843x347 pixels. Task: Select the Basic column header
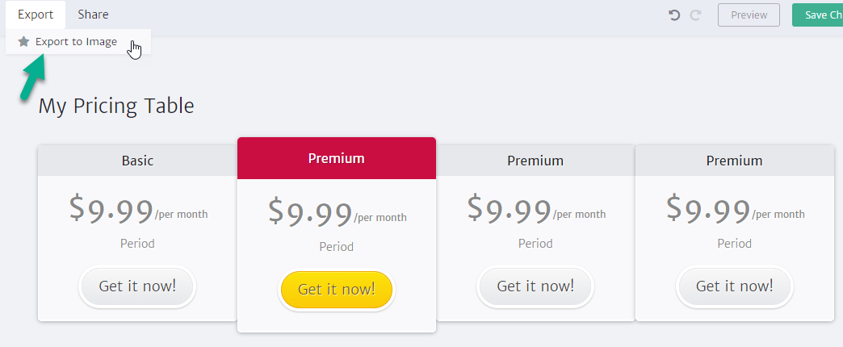click(137, 161)
